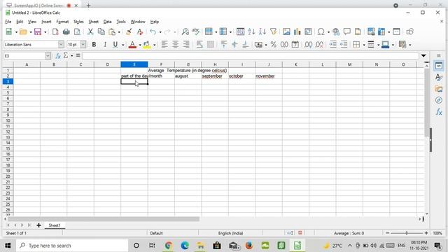Open sidebar Gallery icon
This screenshot has width=448, height=252.
pyautogui.click(x=439, y=89)
